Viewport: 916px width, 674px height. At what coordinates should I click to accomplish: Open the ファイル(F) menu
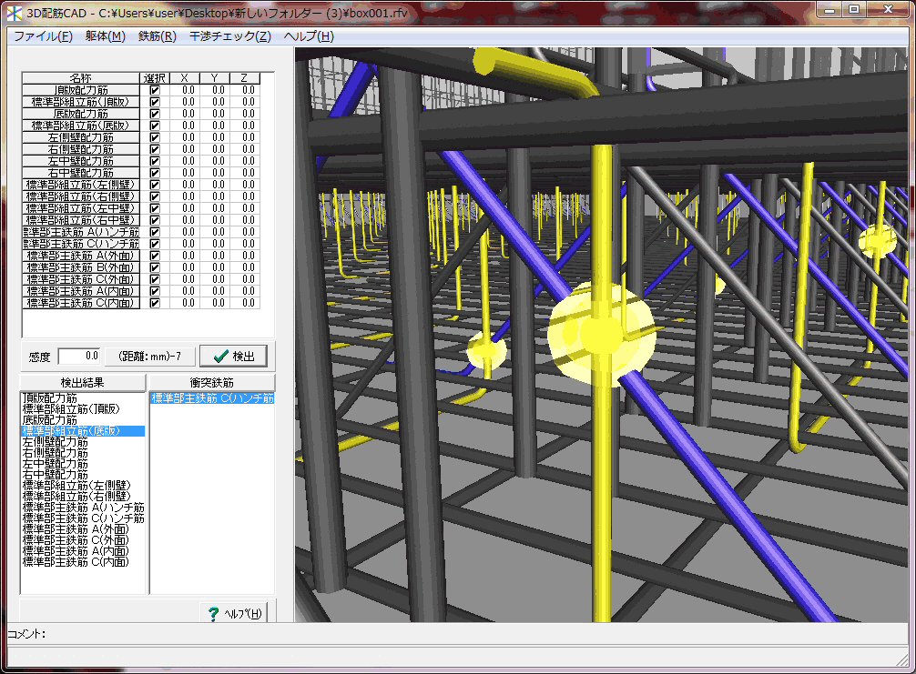tap(43, 36)
